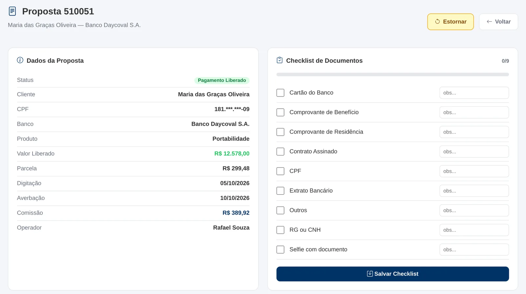Select the obs input for Selfie com documento
Image resolution: width=526 pixels, height=294 pixels.
pos(474,250)
